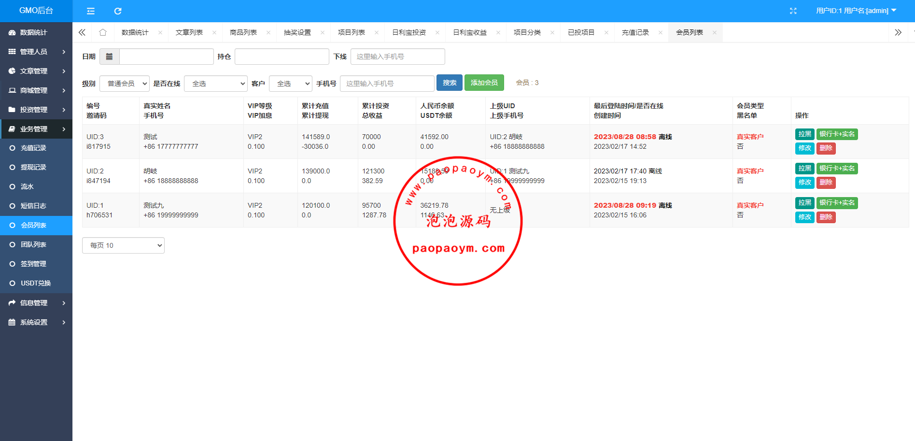This screenshot has width=915, height=441.
Task: Open the 级别 普通会员 dropdown
Action: [x=125, y=84]
